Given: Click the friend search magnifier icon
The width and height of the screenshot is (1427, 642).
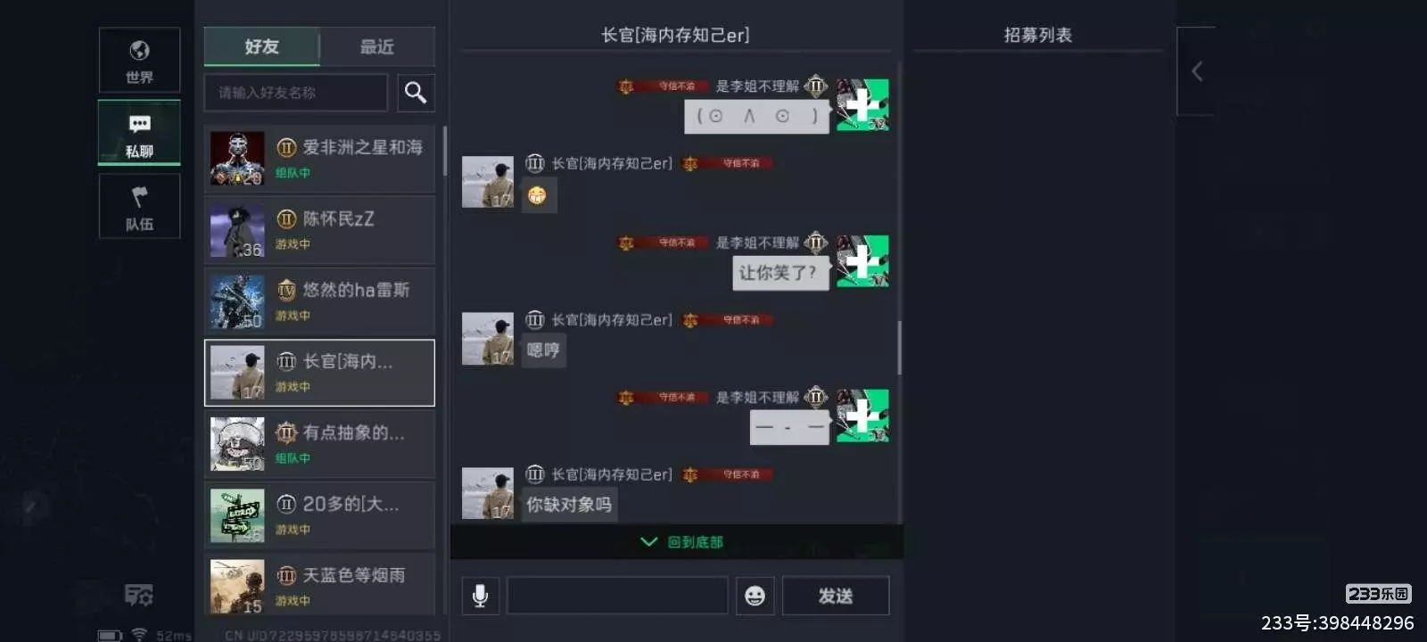Looking at the screenshot, I should pos(416,93).
